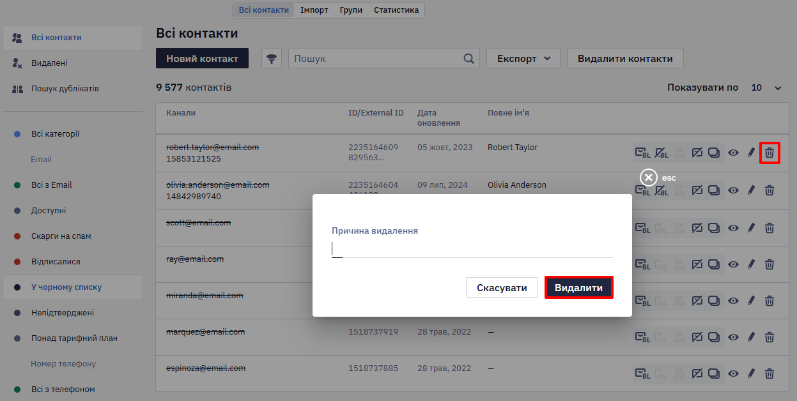Open the Експорт dropdown

click(x=523, y=58)
